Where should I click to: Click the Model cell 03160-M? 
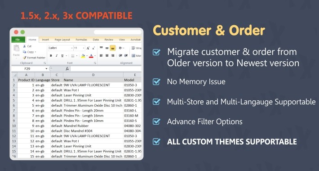(x=132, y=116)
